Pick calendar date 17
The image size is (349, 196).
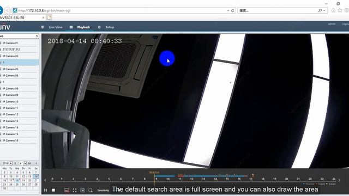tap(11, 180)
